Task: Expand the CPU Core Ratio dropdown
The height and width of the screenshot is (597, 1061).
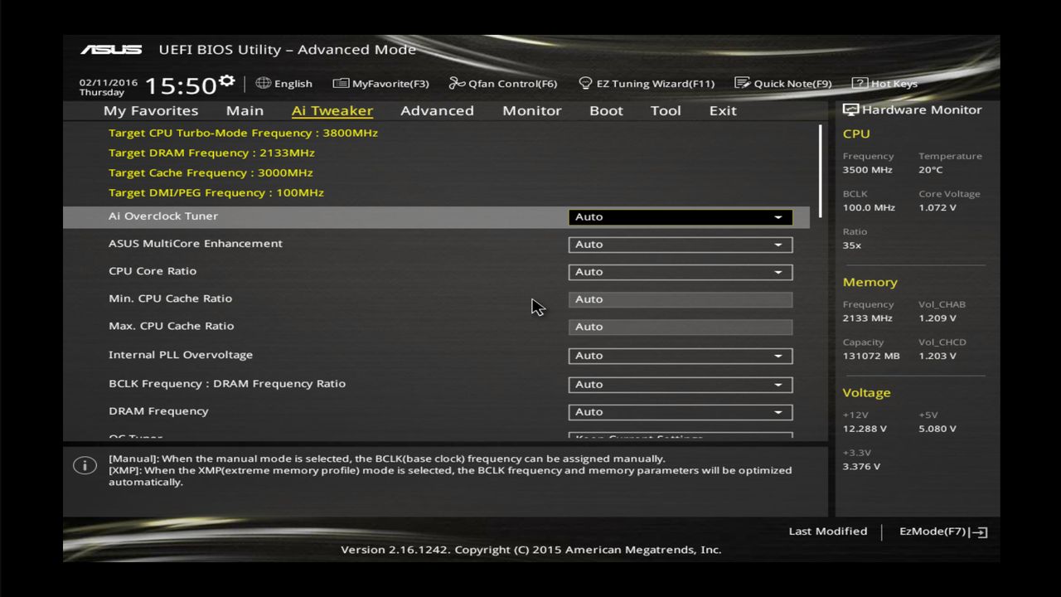Action: coord(681,272)
